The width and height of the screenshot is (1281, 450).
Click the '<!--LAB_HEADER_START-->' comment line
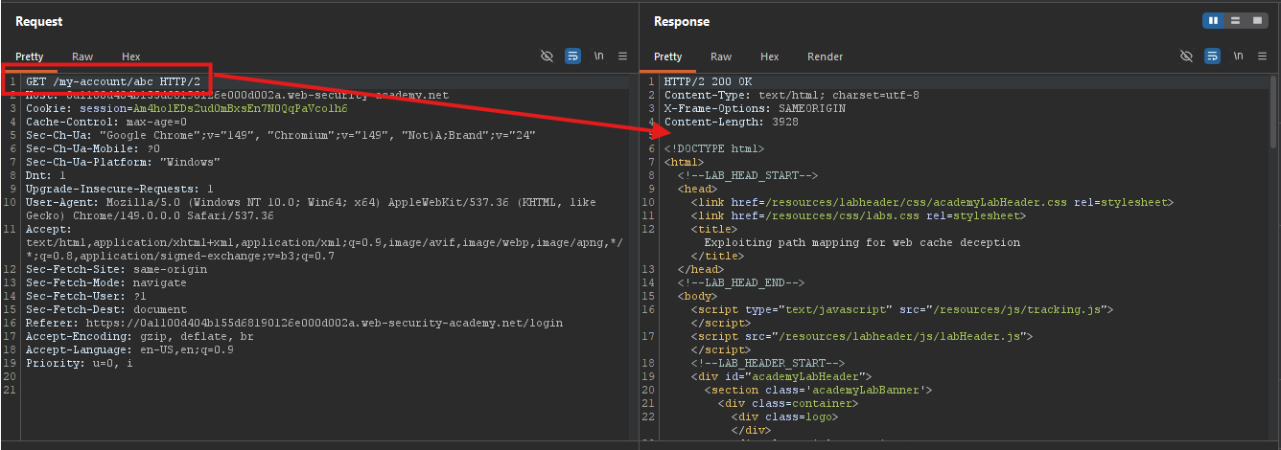(767, 364)
